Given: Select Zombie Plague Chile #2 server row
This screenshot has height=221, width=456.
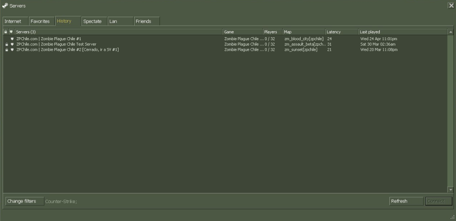Looking at the screenshot, I should pos(225,50).
